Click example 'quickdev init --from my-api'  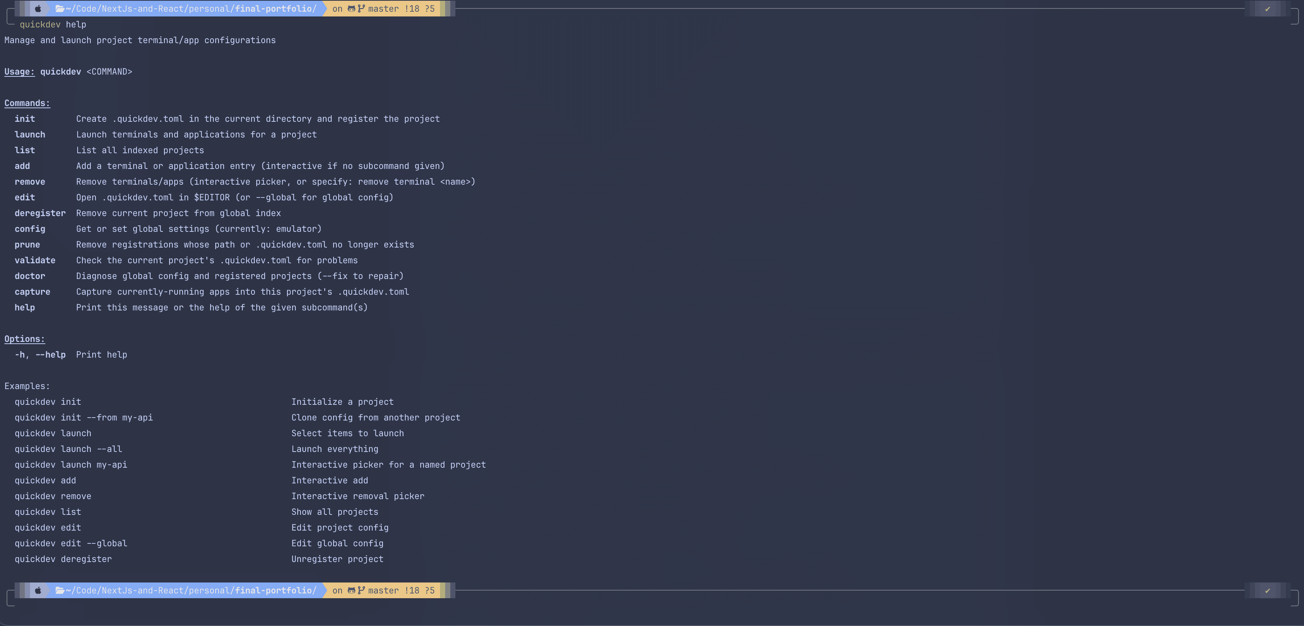tap(83, 417)
